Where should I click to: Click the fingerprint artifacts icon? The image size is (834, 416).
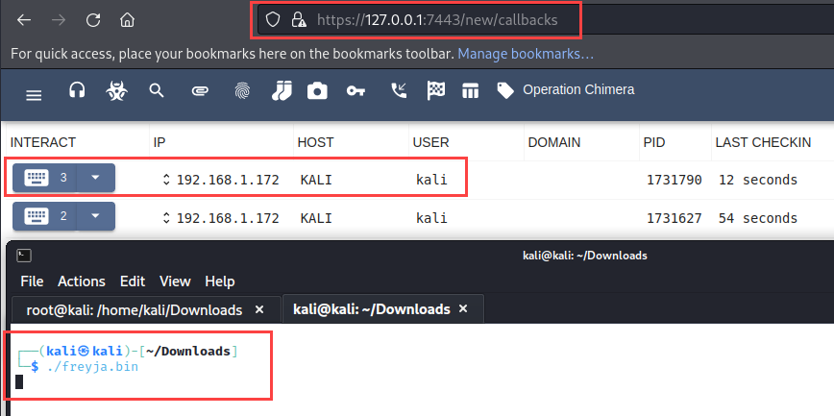(x=241, y=91)
